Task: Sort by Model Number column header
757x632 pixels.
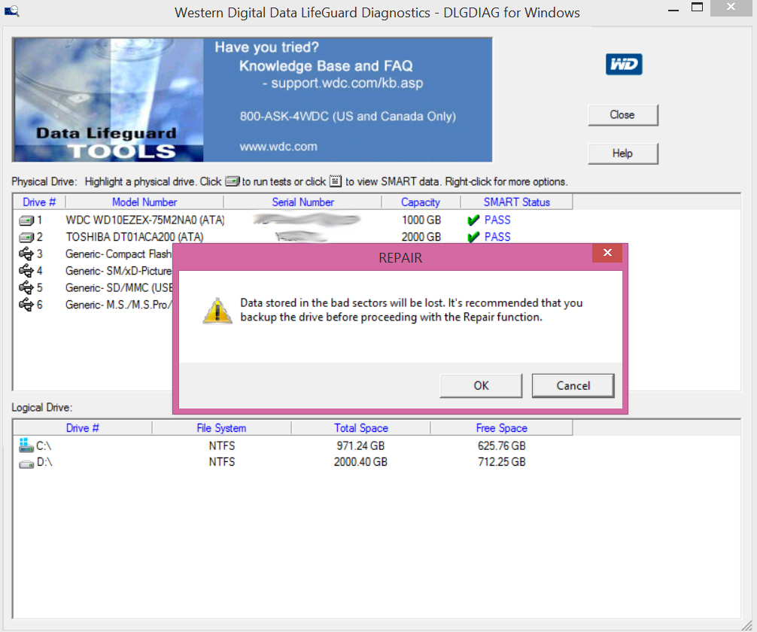Action: 144,202
